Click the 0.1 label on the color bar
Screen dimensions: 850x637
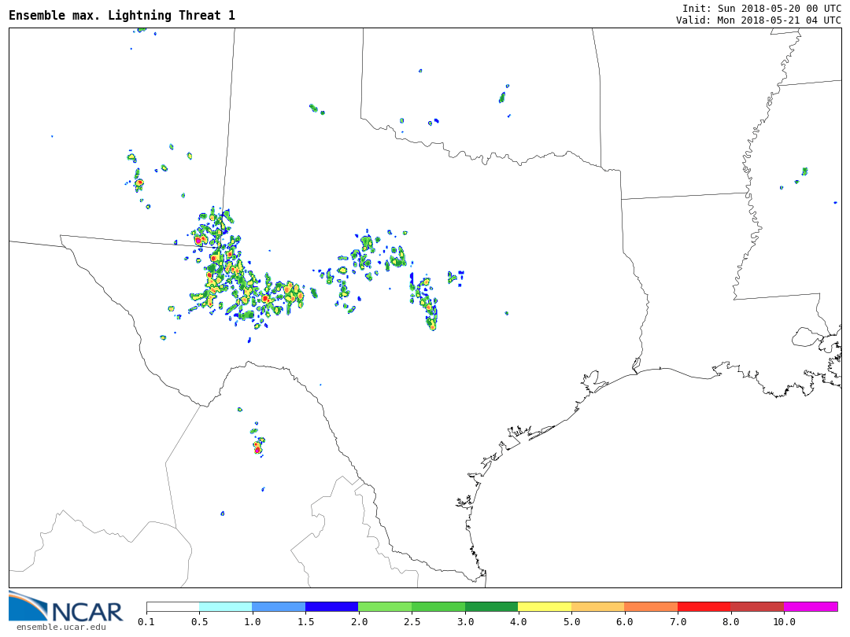146,622
